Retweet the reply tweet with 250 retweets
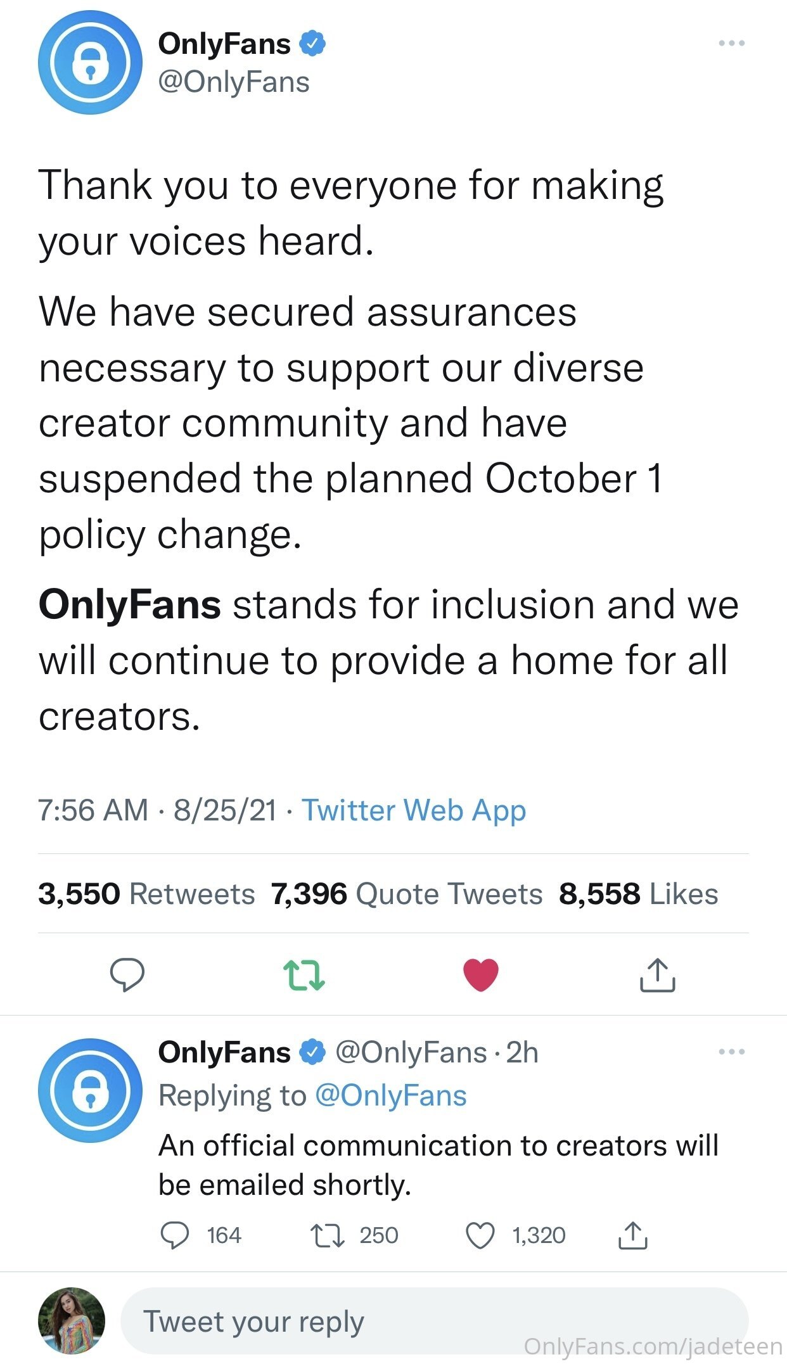Screen dimensions: 787x1364 pos(327,1235)
